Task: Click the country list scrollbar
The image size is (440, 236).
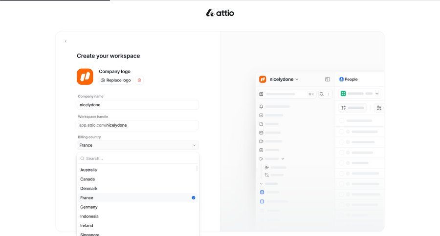Action: (x=197, y=168)
